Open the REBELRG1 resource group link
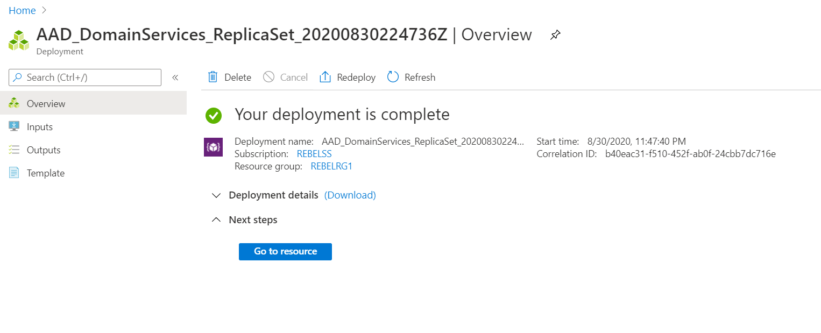The image size is (821, 333). coord(331,166)
